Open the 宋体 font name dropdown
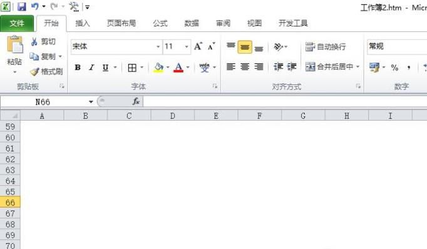 [158, 46]
